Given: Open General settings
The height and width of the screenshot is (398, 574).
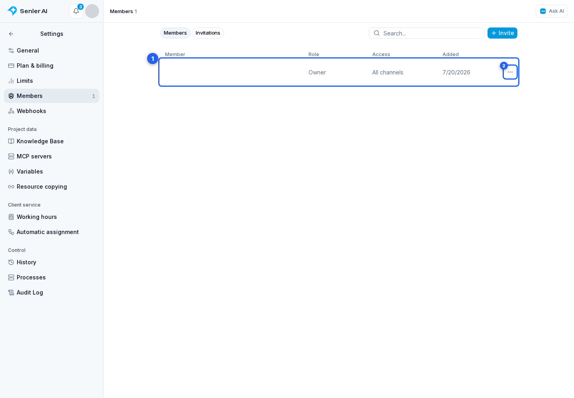Looking at the screenshot, I should [x=51, y=51].
